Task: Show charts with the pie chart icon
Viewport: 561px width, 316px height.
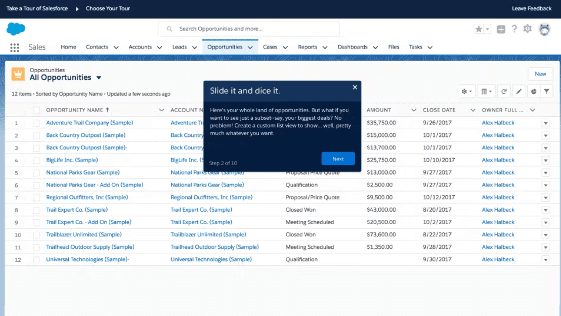Action: point(534,92)
